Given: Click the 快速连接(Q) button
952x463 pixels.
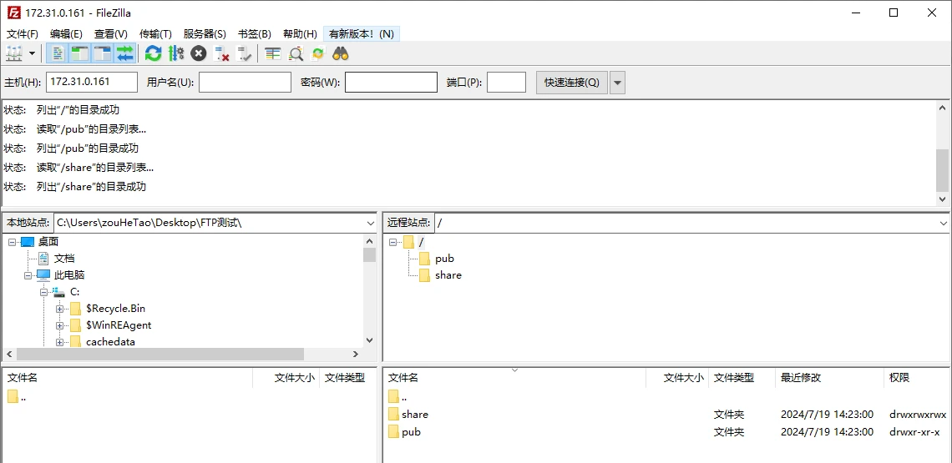Looking at the screenshot, I should coord(572,83).
